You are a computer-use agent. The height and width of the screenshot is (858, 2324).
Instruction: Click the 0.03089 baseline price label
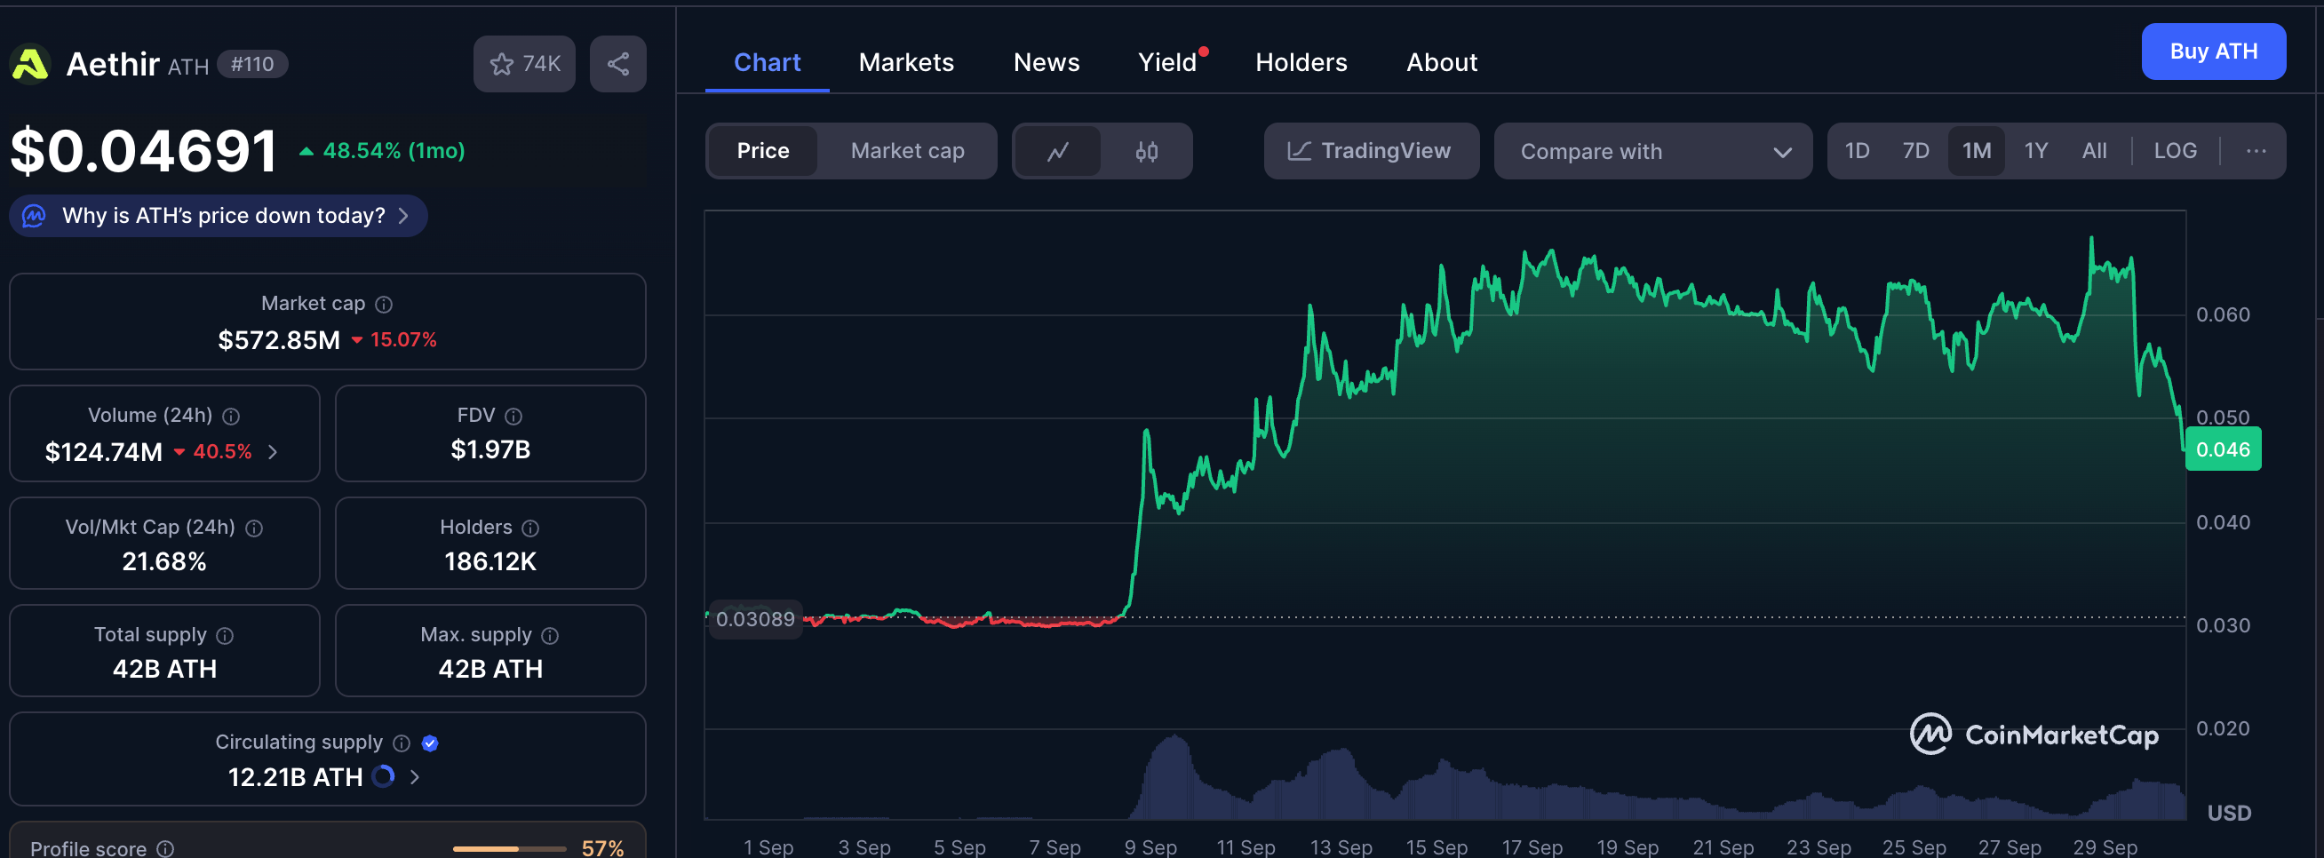(x=755, y=619)
